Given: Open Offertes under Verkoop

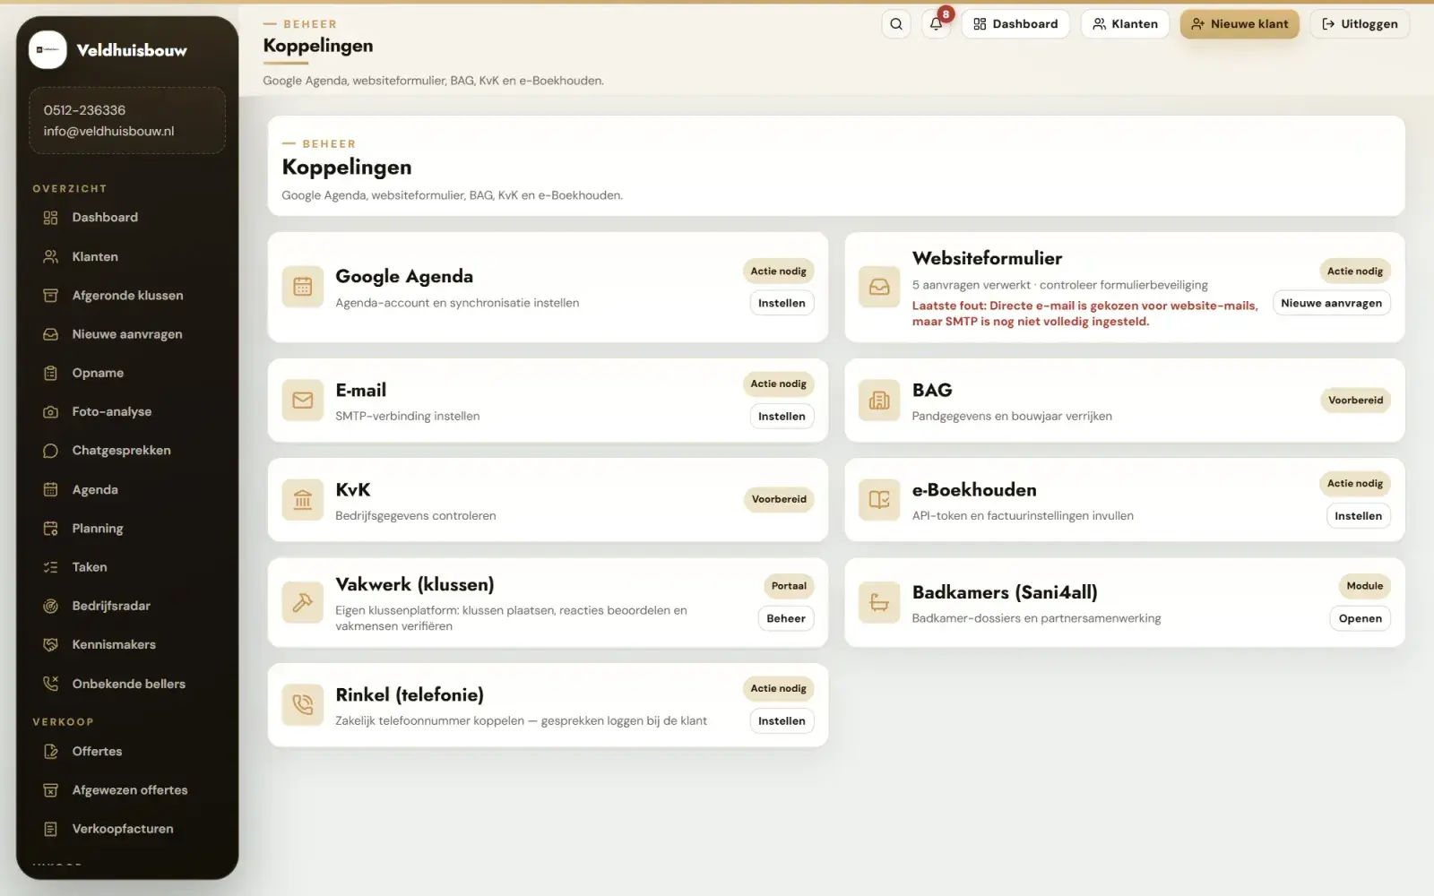Looking at the screenshot, I should 127,752.
